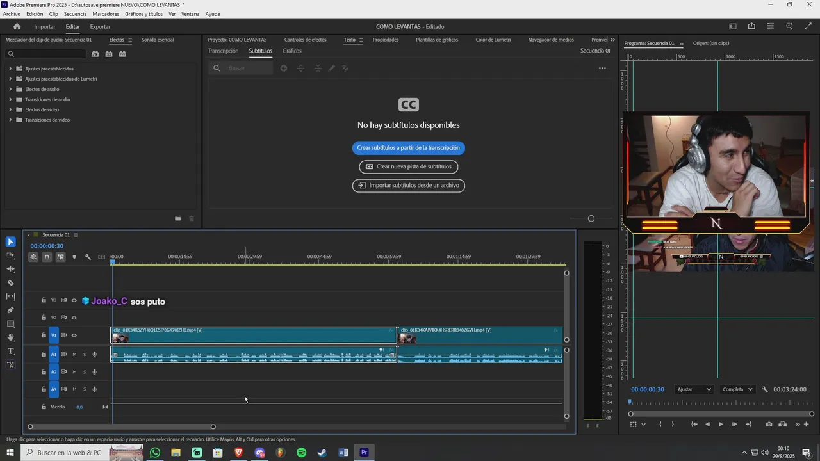Click Mark Out button in Program monitor
Image resolution: width=820 pixels, height=461 pixels.
(673, 424)
